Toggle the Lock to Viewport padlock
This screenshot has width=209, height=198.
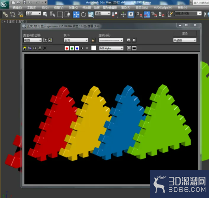[x=93, y=40]
